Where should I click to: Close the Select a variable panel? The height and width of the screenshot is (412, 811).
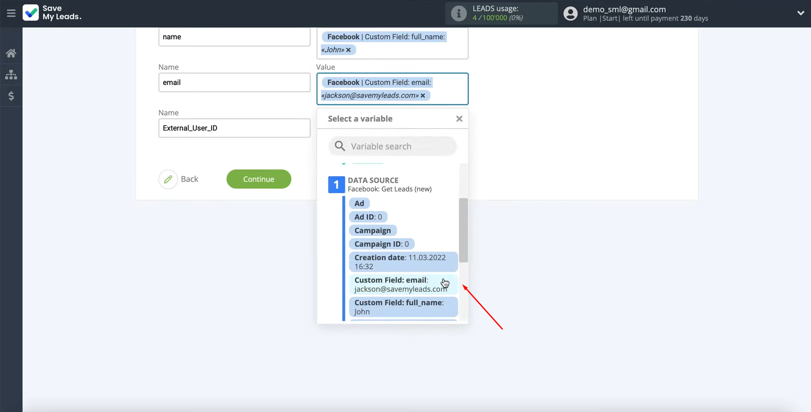[x=459, y=119]
